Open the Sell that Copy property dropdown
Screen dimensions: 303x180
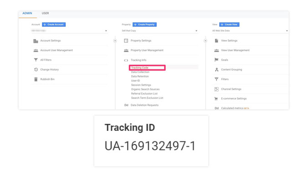pyautogui.click(x=159, y=31)
